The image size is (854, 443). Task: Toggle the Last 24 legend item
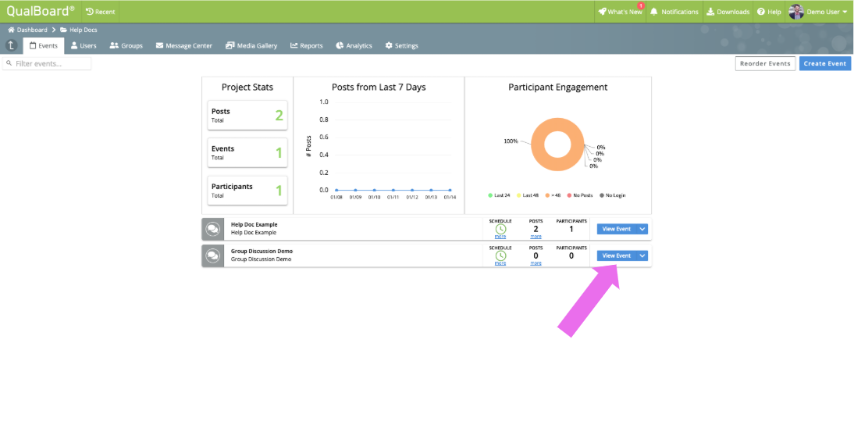(x=499, y=195)
